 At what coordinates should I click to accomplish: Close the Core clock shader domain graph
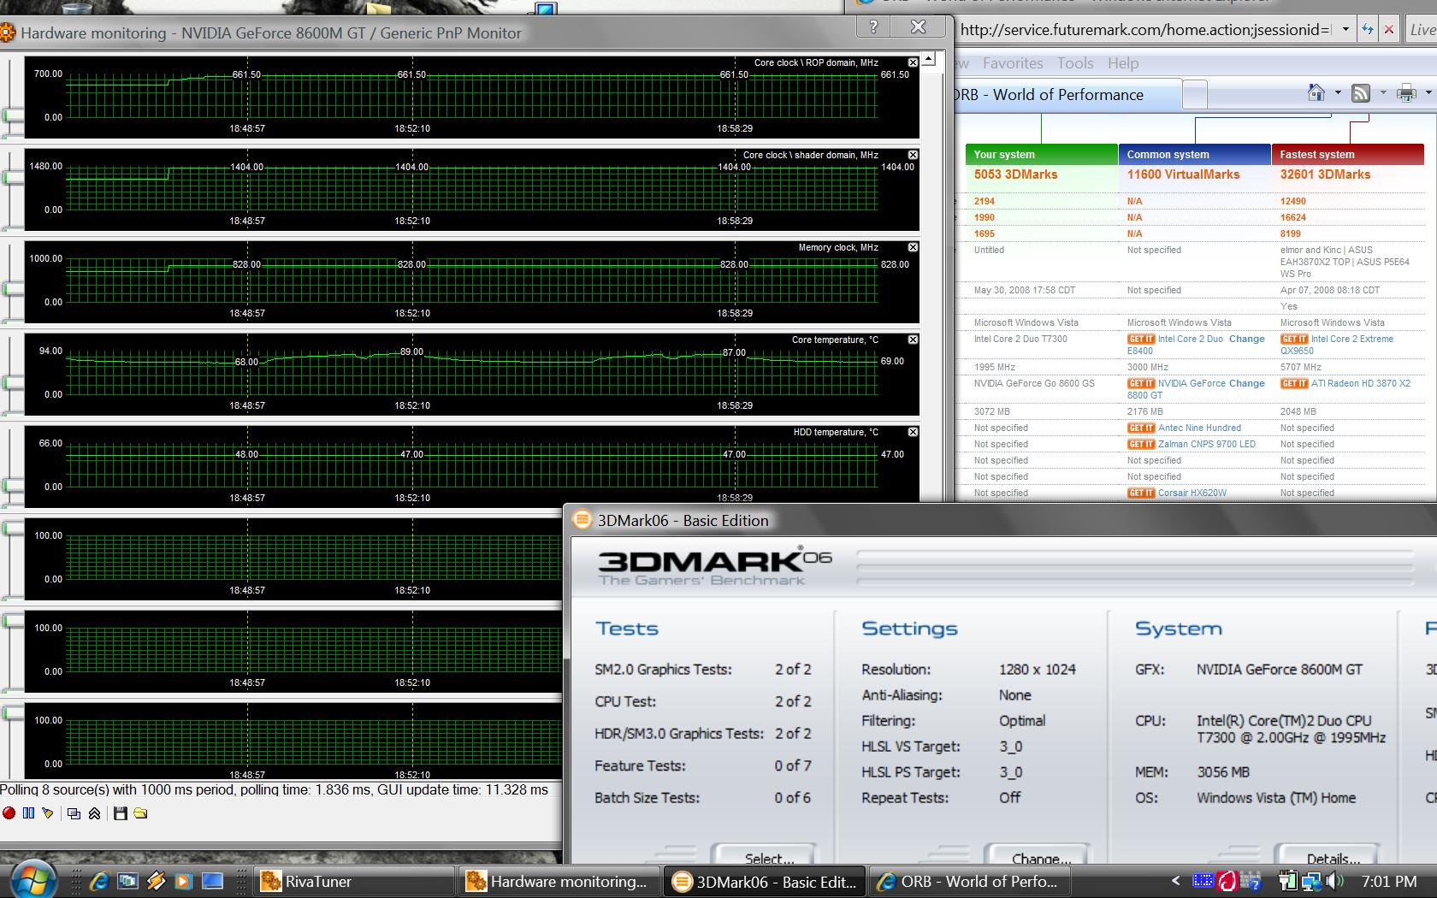point(913,155)
